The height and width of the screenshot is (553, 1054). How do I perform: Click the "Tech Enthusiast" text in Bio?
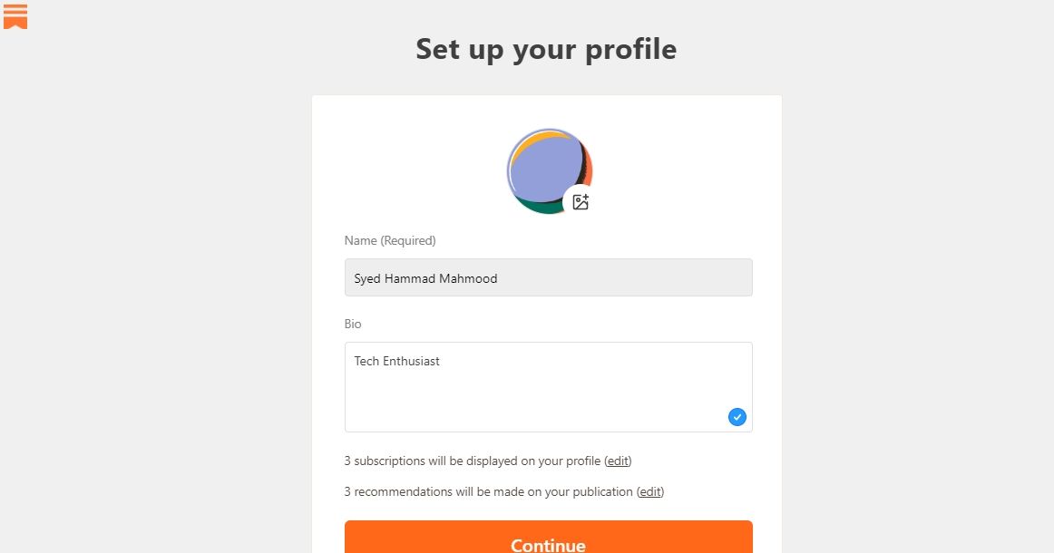coord(396,361)
